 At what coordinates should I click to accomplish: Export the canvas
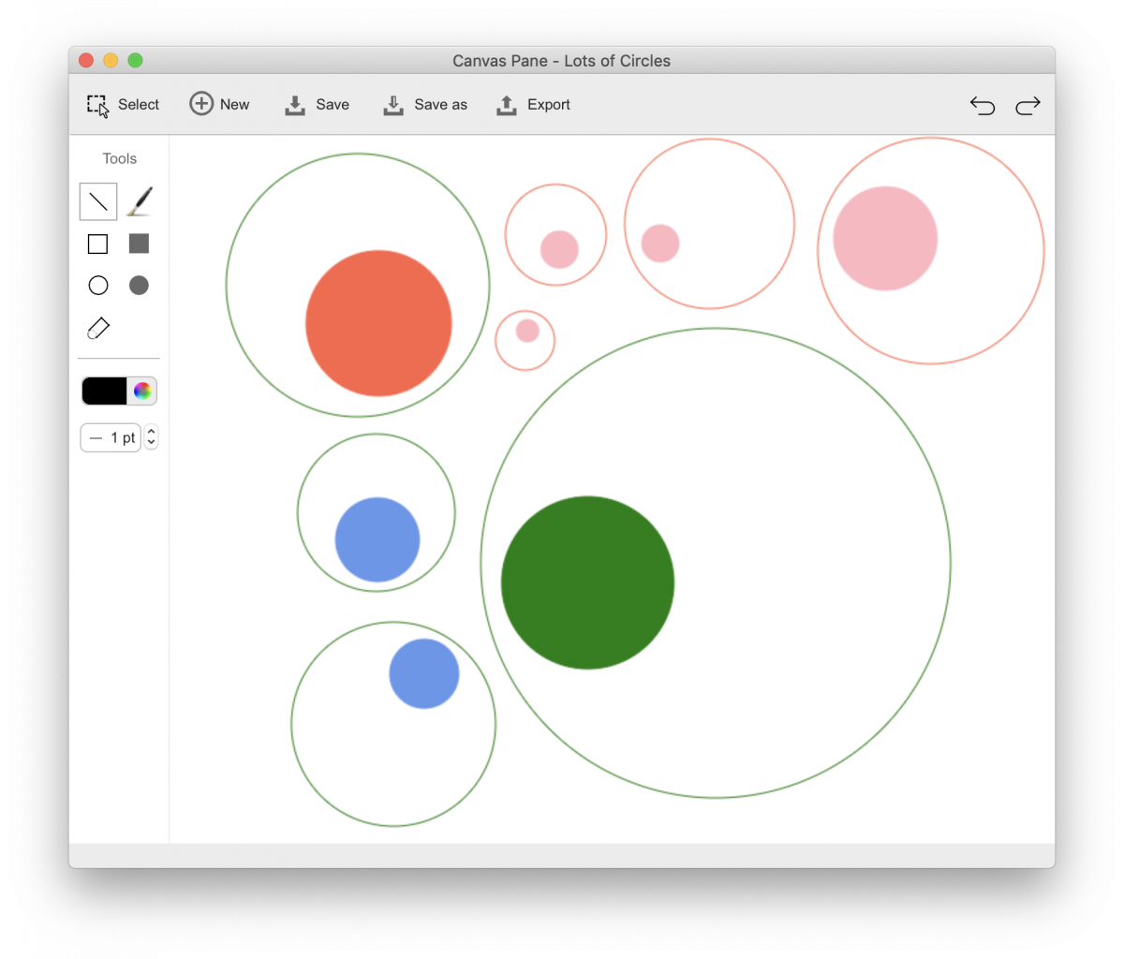[x=533, y=105]
